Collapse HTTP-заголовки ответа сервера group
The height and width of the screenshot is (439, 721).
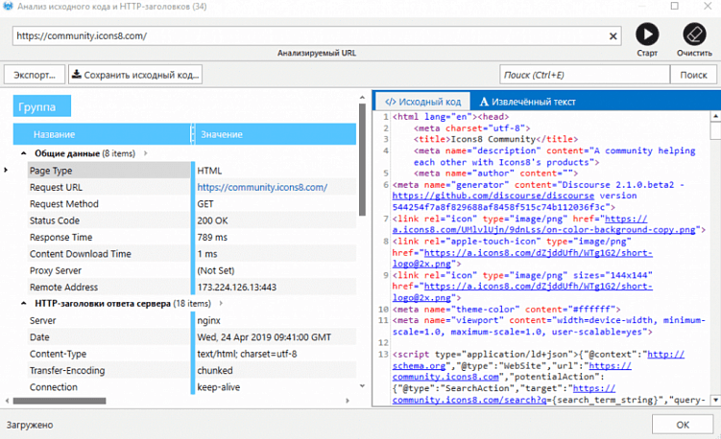[23, 303]
